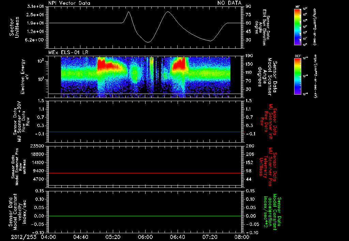
Task: Click the 44 telemetry tick label
Action: (248, 179)
